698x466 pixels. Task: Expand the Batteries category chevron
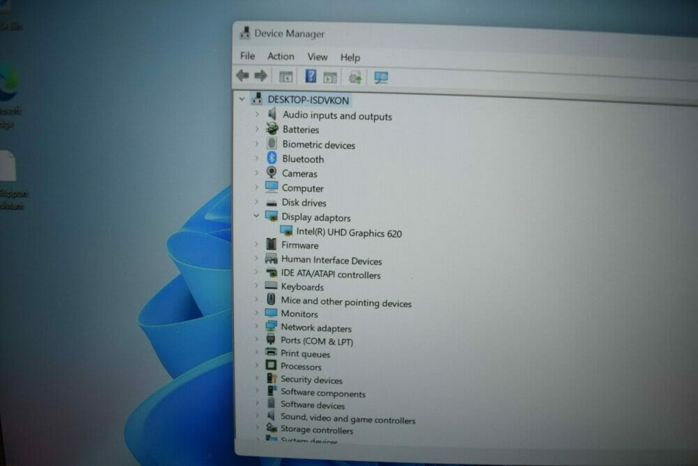(257, 129)
